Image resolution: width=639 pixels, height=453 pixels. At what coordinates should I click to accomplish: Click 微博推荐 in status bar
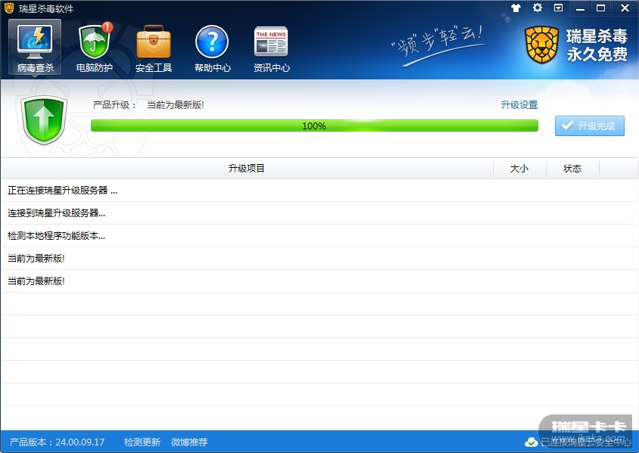[189, 442]
